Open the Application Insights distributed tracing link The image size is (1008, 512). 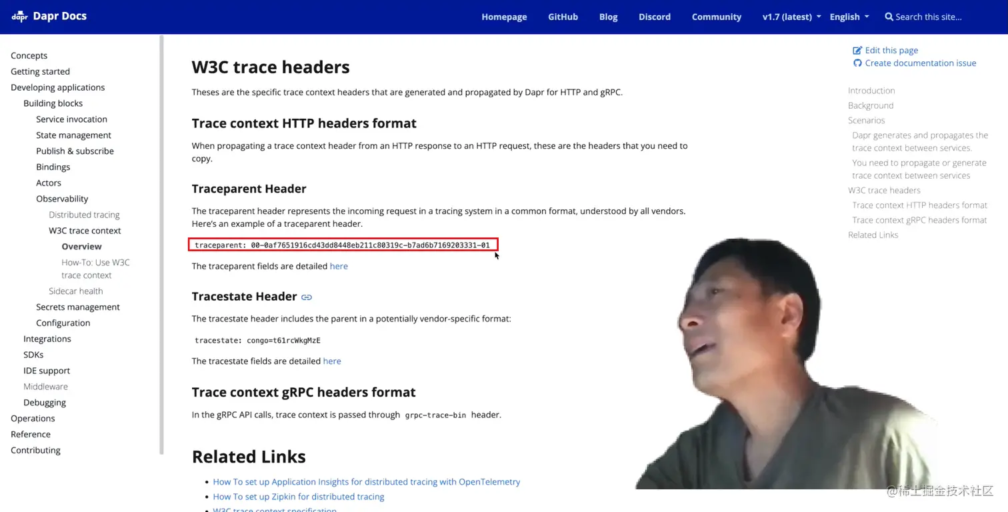click(366, 481)
